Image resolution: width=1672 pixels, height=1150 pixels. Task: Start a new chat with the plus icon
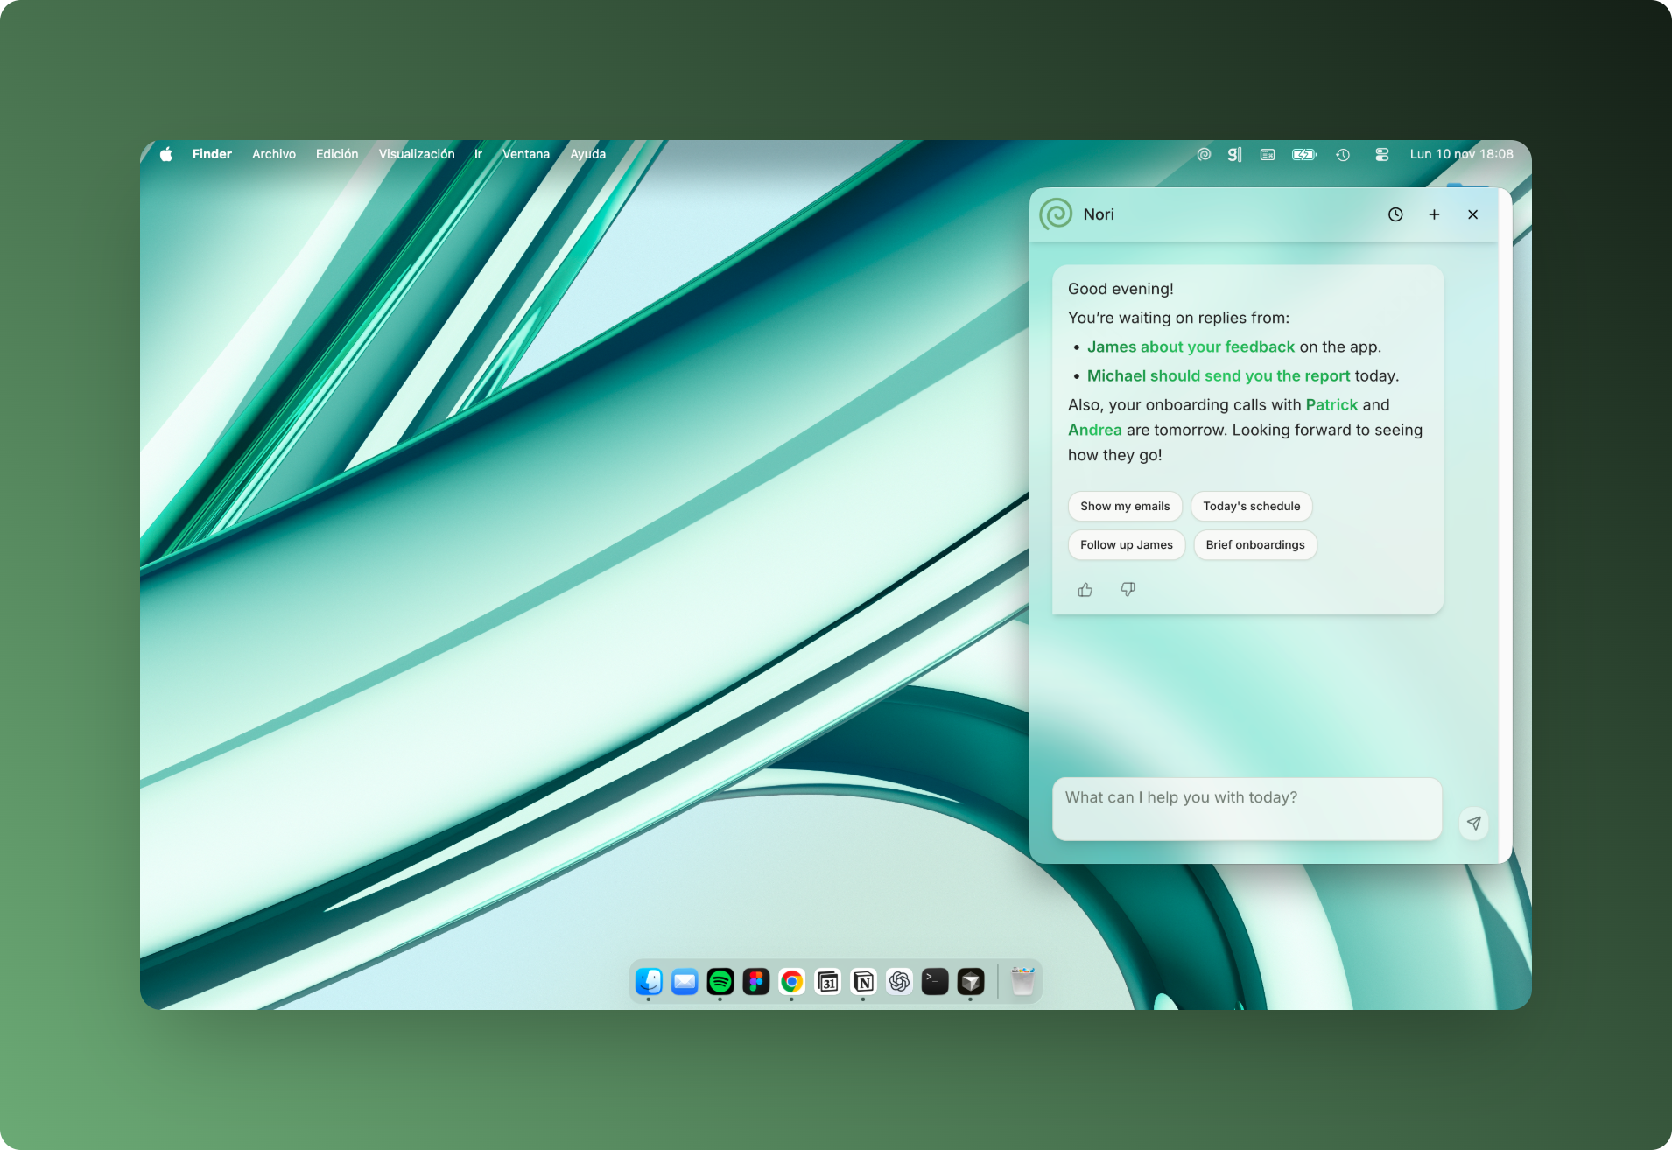1434,214
